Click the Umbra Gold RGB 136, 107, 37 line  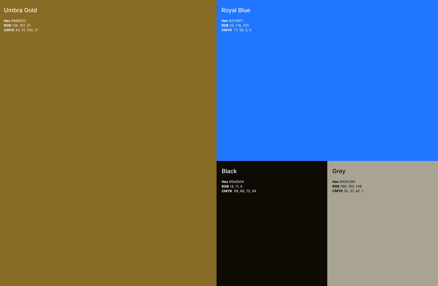[17, 26]
